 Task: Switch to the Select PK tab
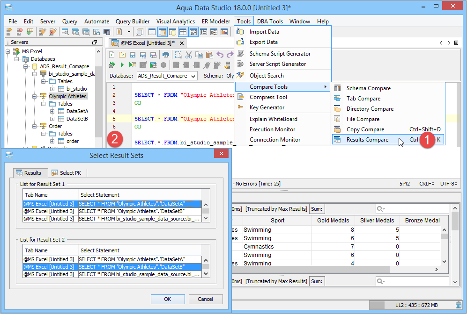point(67,173)
